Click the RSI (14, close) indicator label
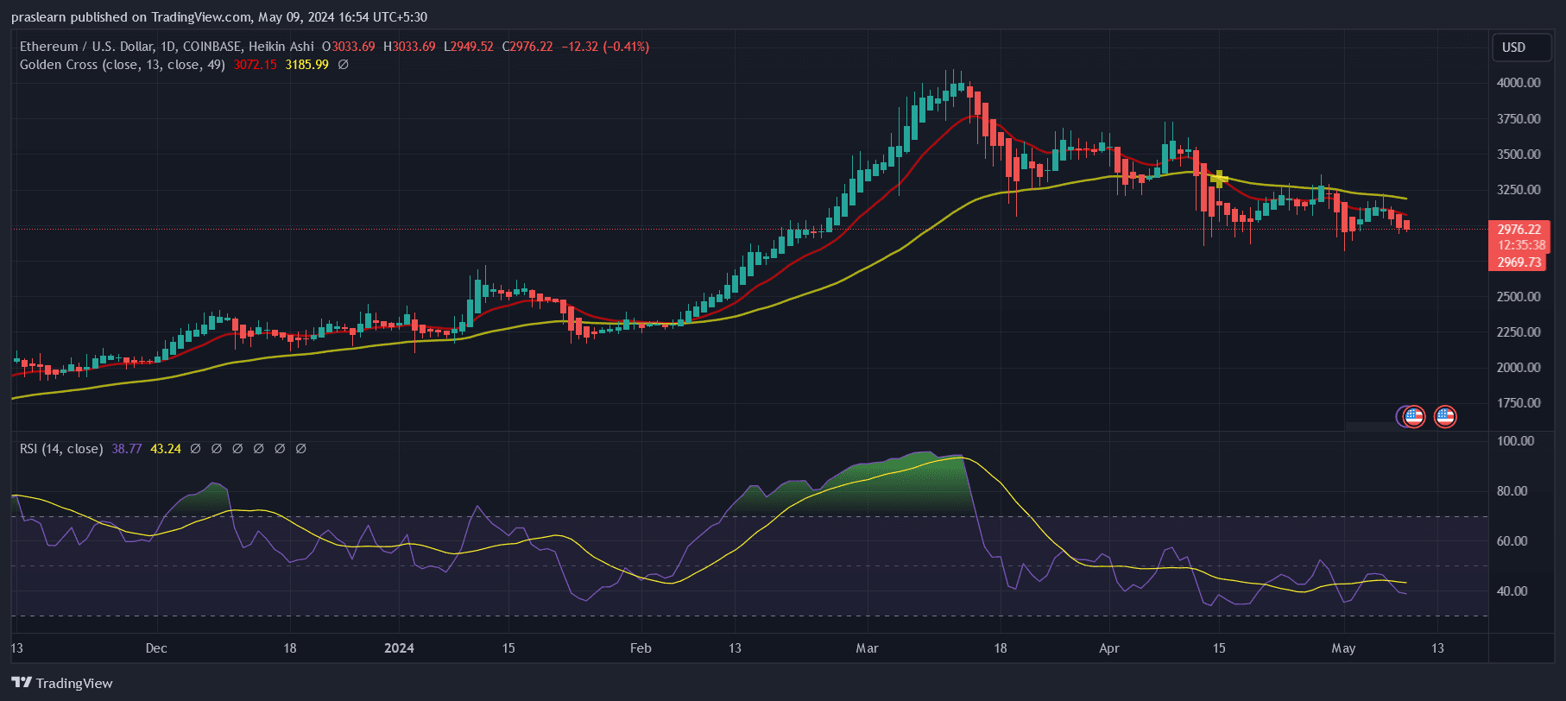1566x701 pixels. pyautogui.click(x=61, y=449)
